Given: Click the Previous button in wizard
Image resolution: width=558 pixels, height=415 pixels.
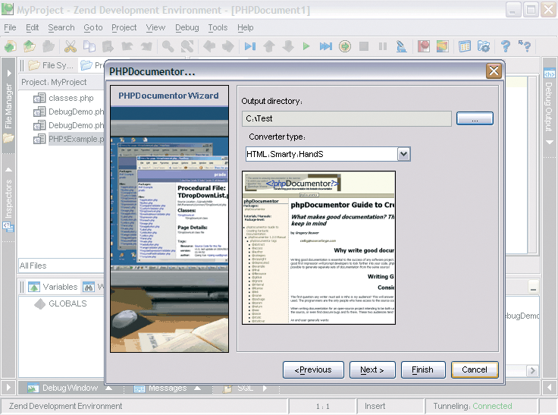Looking at the screenshot, I should pos(313,369).
